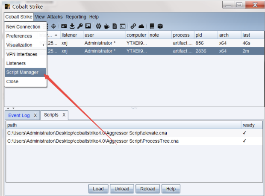Click the ready column header in Scripts
265x196 pixels.
coord(252,125)
